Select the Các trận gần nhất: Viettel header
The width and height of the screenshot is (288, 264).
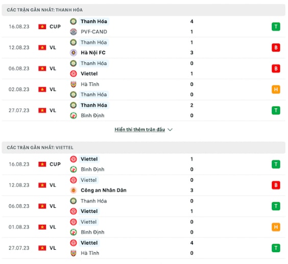(x=143, y=148)
